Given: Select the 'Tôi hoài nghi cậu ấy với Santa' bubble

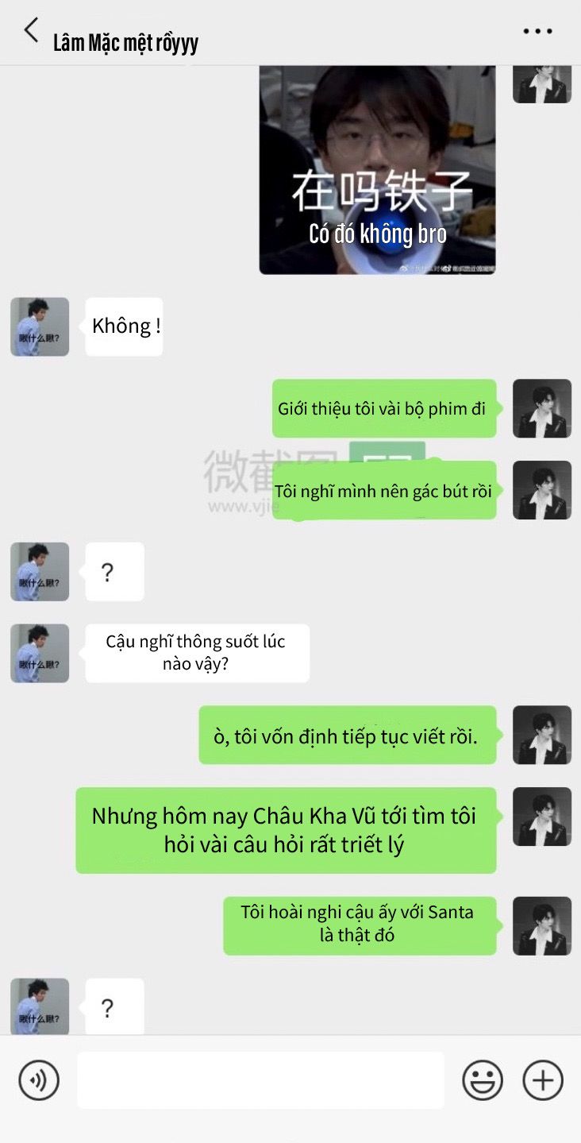Looking at the screenshot, I should point(360,925).
